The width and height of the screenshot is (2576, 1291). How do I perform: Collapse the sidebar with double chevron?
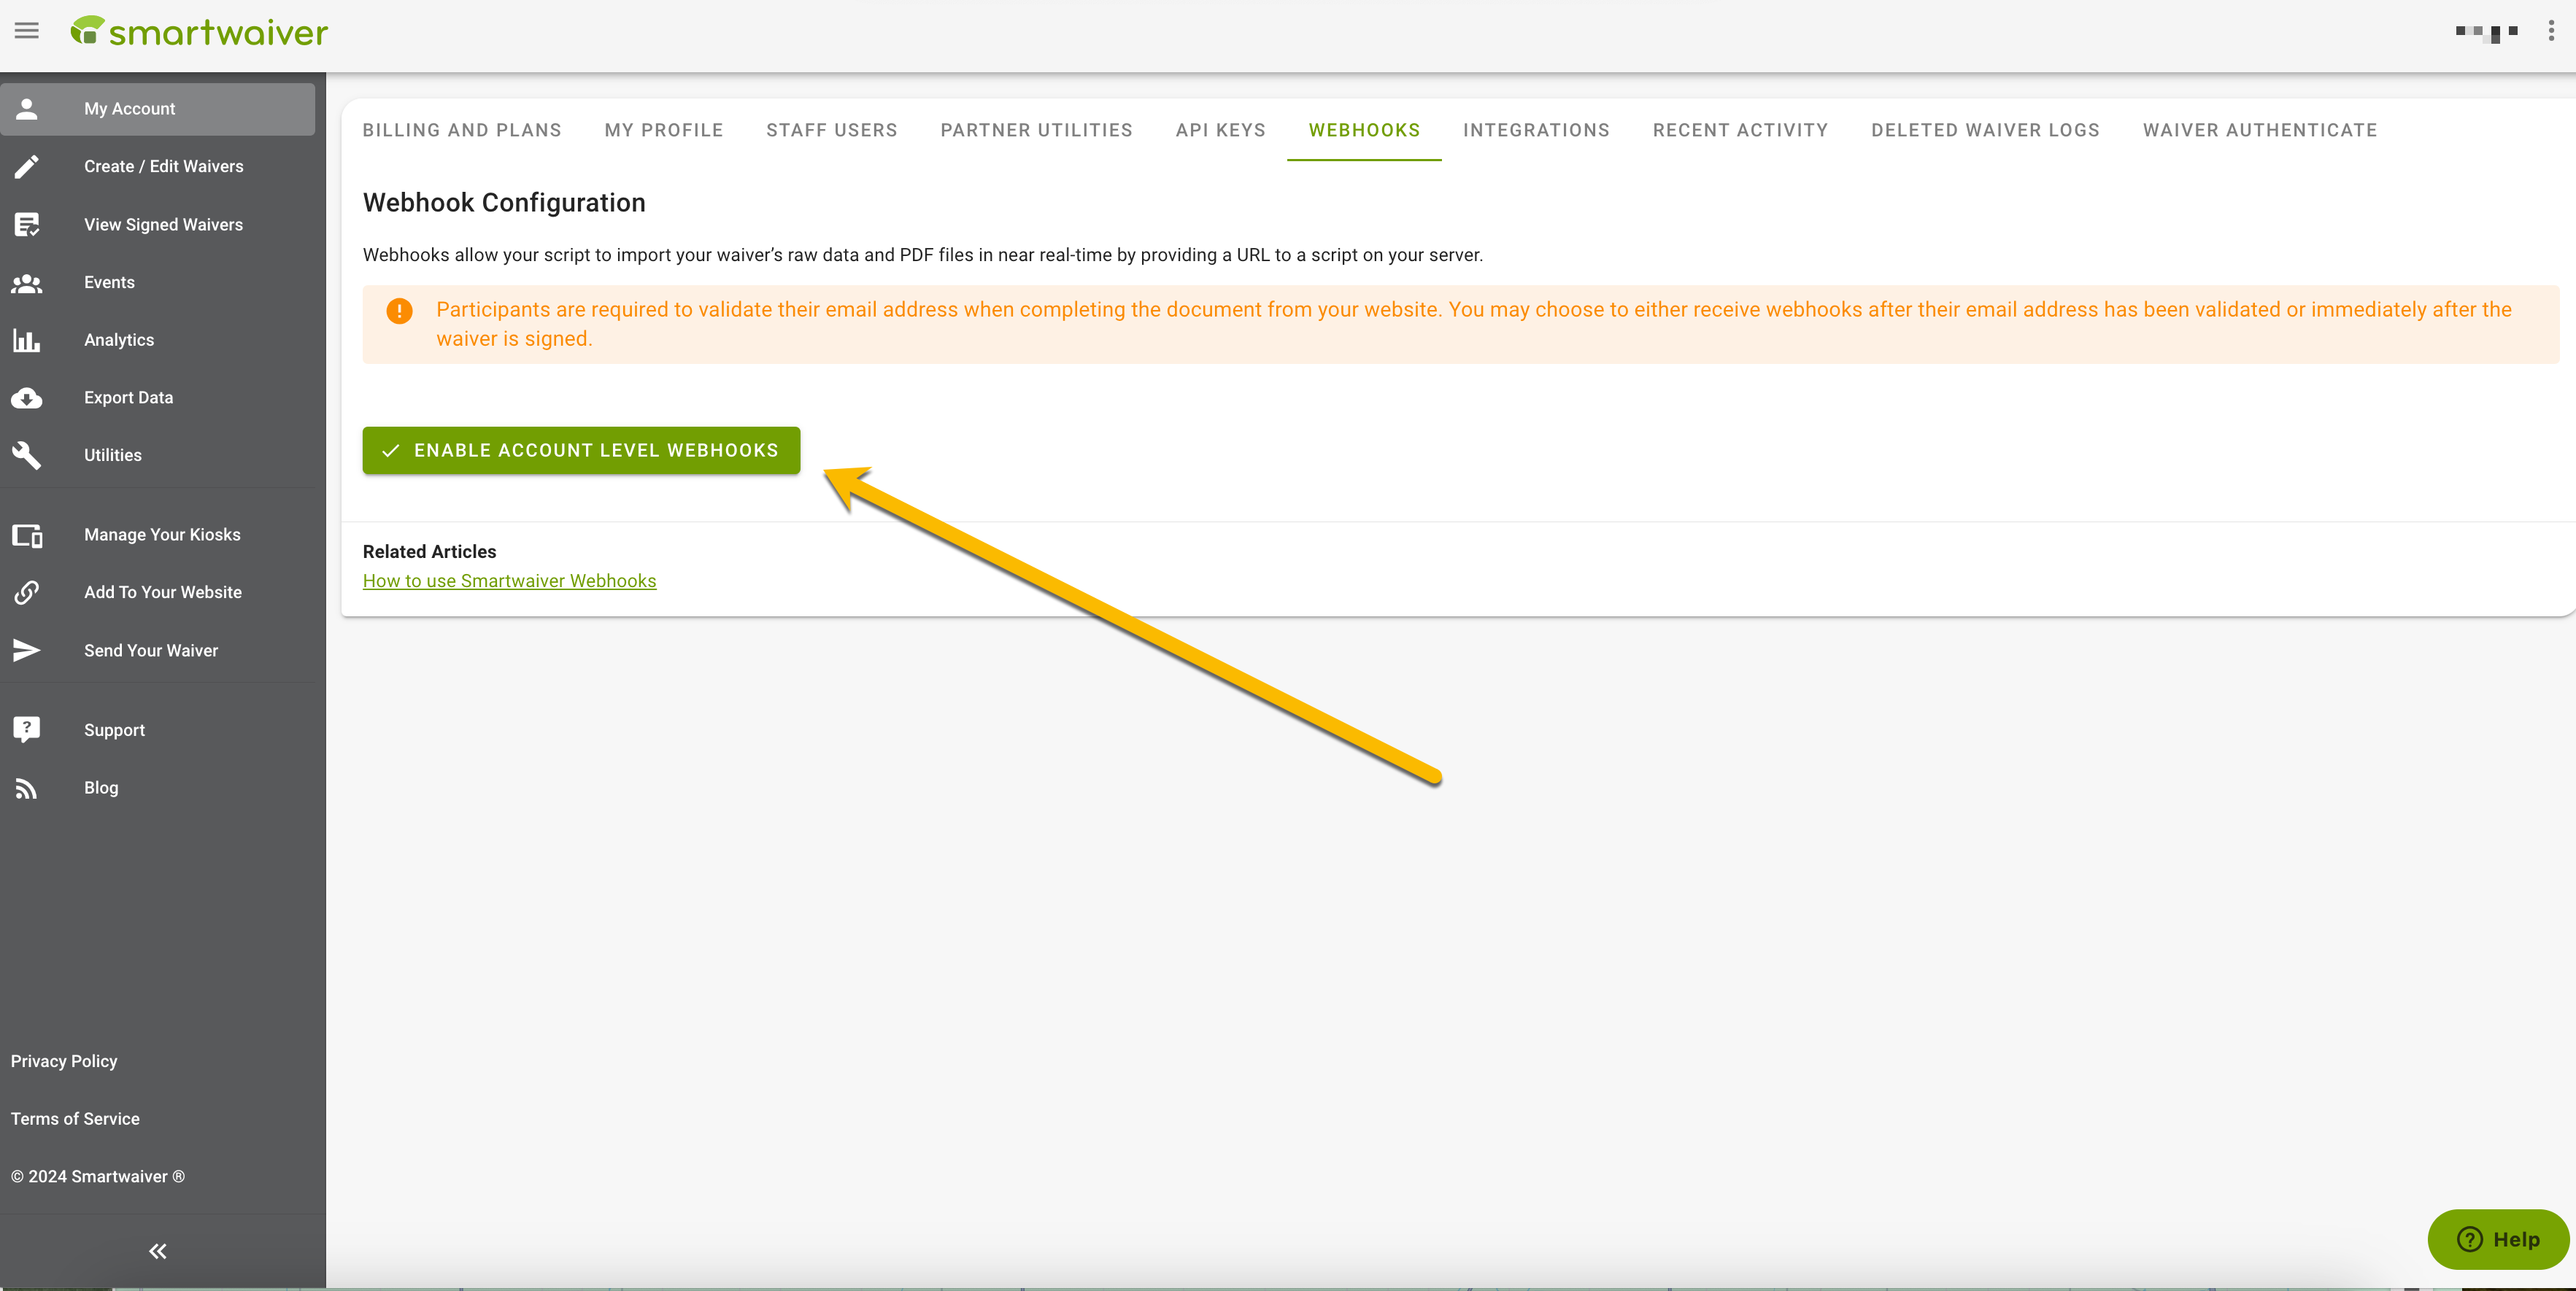point(158,1251)
